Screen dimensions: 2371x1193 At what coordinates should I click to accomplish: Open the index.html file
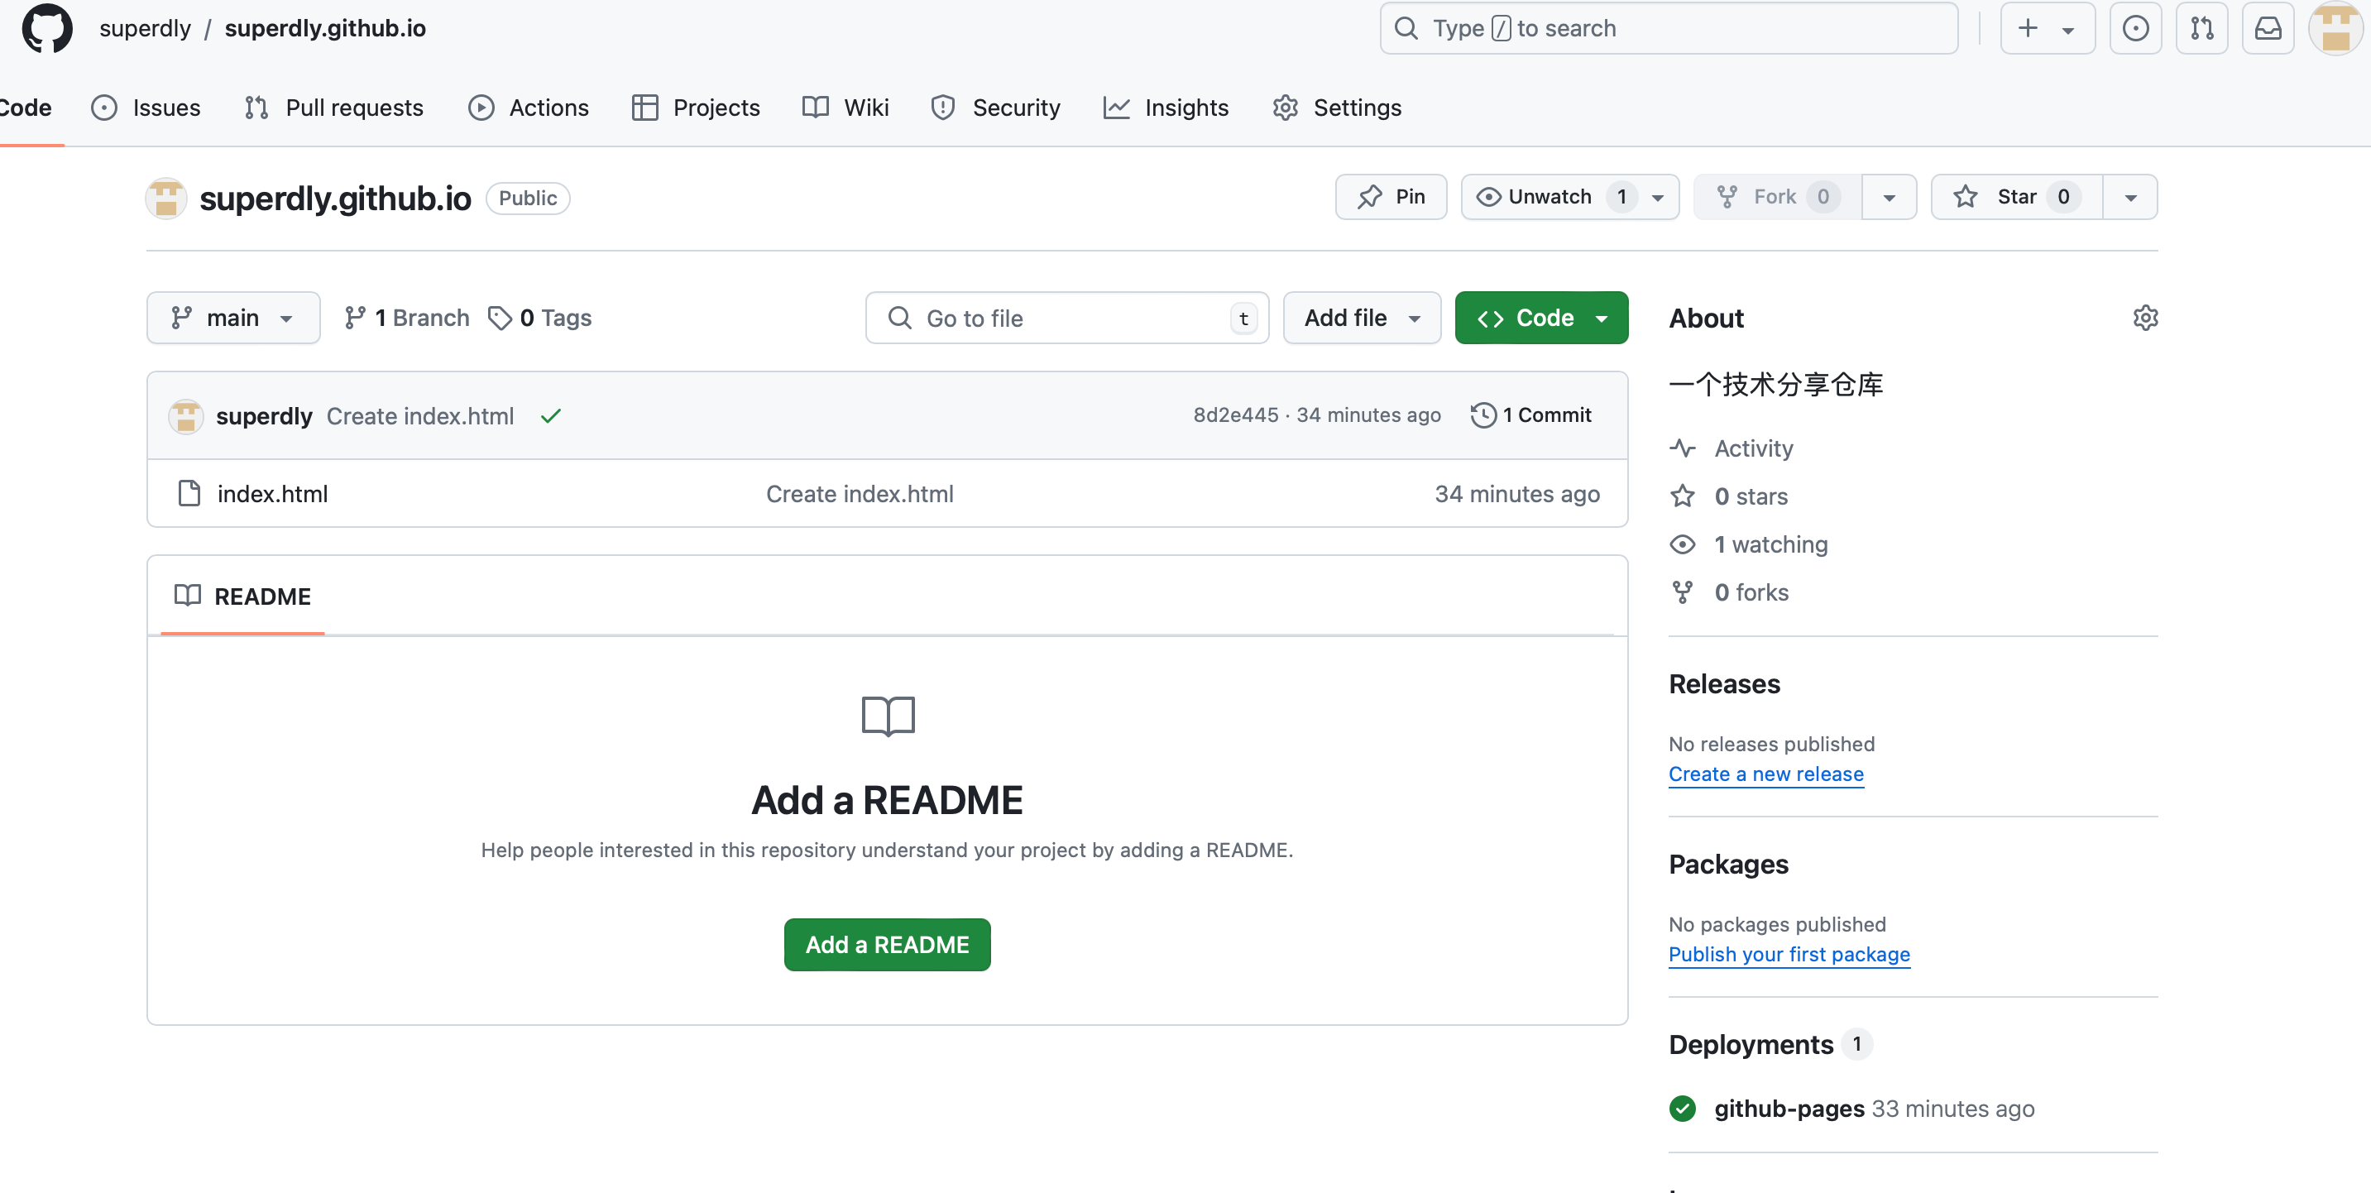tap(271, 494)
